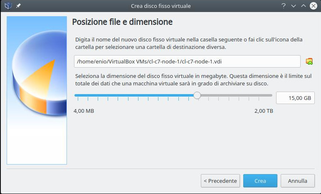Open help with the question mark button

284,6
